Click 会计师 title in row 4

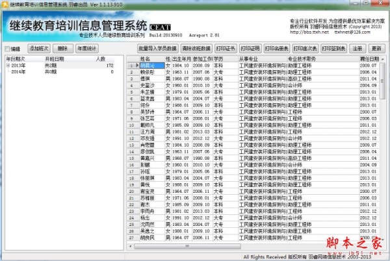click(x=295, y=86)
